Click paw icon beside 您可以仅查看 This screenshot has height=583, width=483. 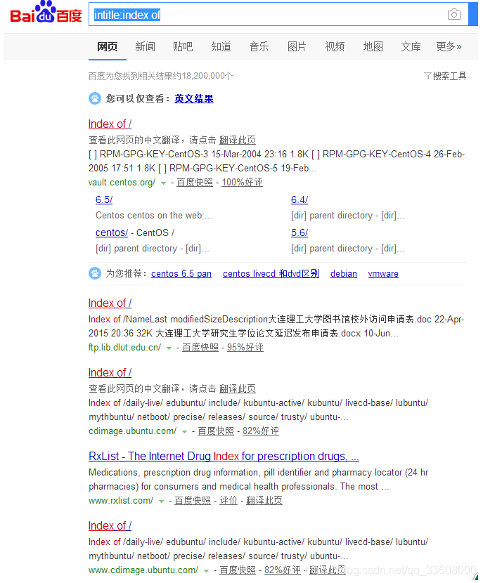coord(95,98)
